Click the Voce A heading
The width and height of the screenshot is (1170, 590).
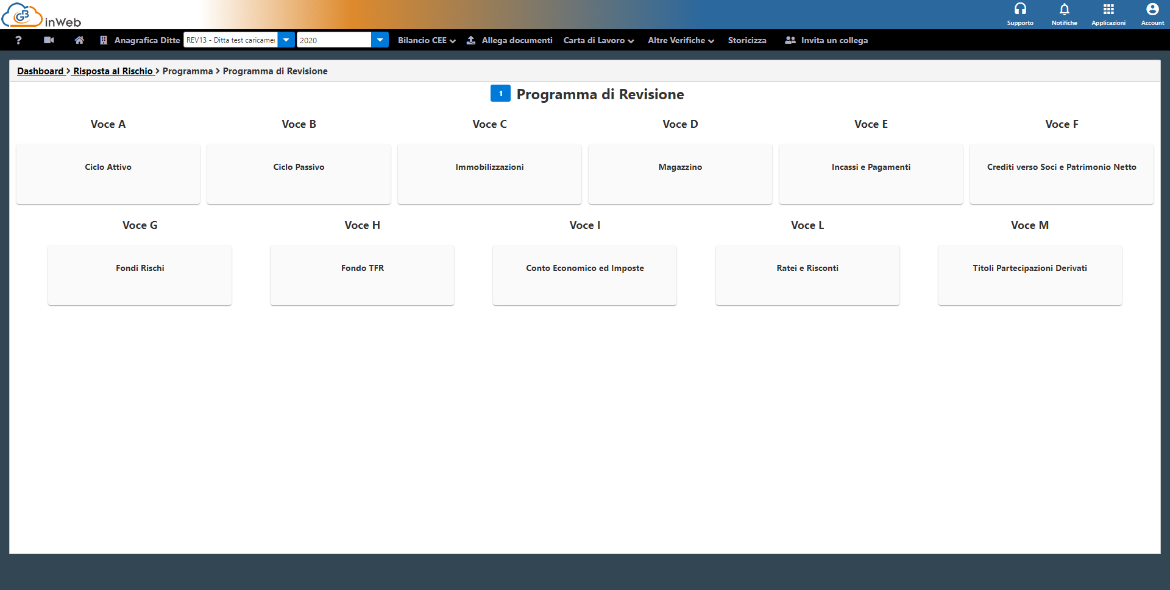pyautogui.click(x=108, y=124)
